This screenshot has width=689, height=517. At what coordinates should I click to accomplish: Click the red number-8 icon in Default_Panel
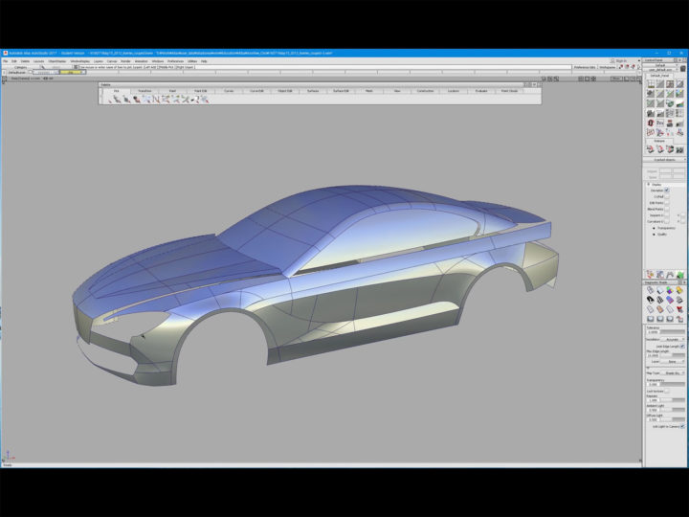tap(651, 124)
